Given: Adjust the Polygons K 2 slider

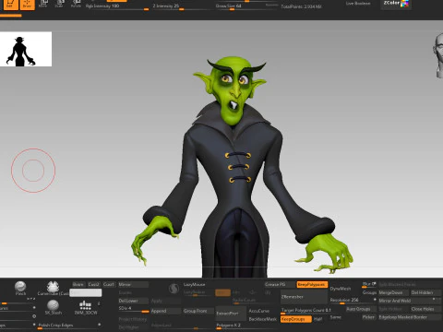Looking at the screenshot, I should click(x=247, y=326).
